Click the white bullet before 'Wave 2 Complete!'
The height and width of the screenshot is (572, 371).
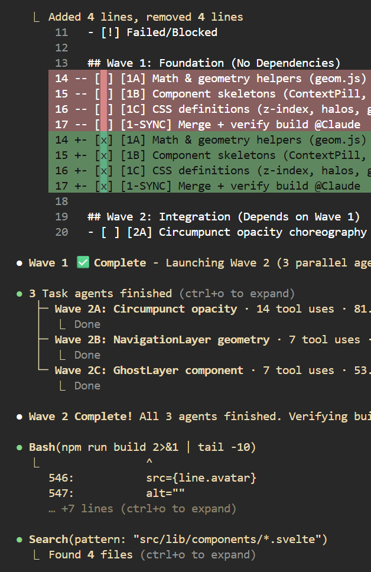19,417
